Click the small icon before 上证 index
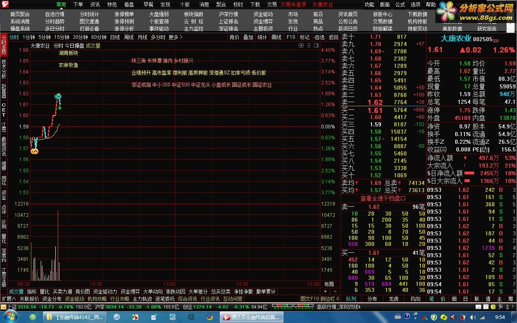The width and height of the screenshot is (517, 323). [x=3, y=307]
